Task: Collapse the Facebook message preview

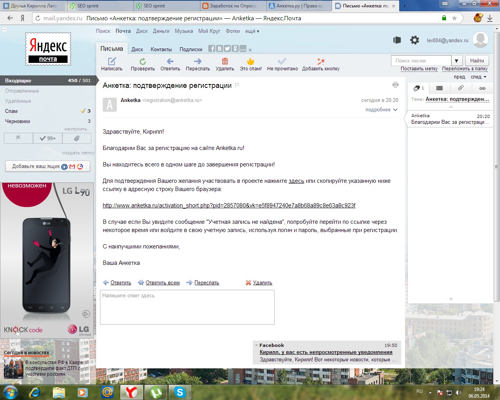Action: pyautogui.click(x=256, y=345)
